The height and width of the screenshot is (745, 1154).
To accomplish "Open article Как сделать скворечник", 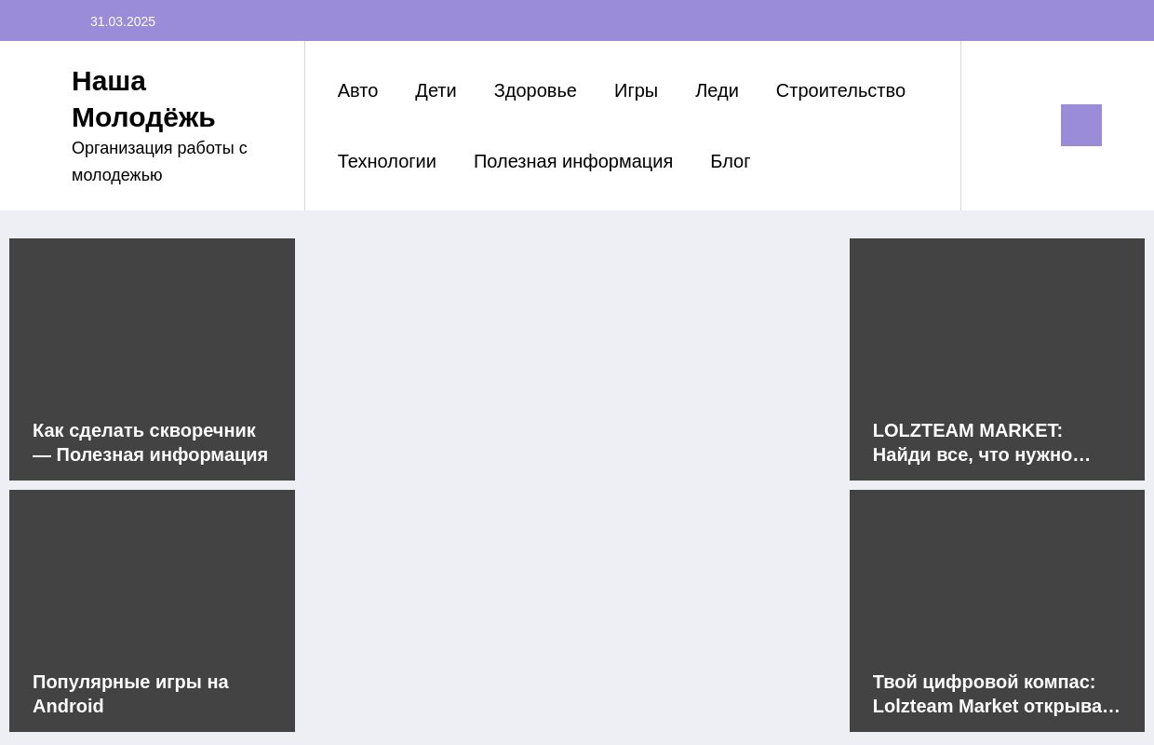I will pyautogui.click(x=151, y=442).
